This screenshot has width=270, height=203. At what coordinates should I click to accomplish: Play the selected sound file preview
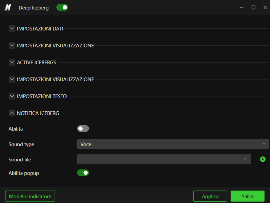click(263, 159)
